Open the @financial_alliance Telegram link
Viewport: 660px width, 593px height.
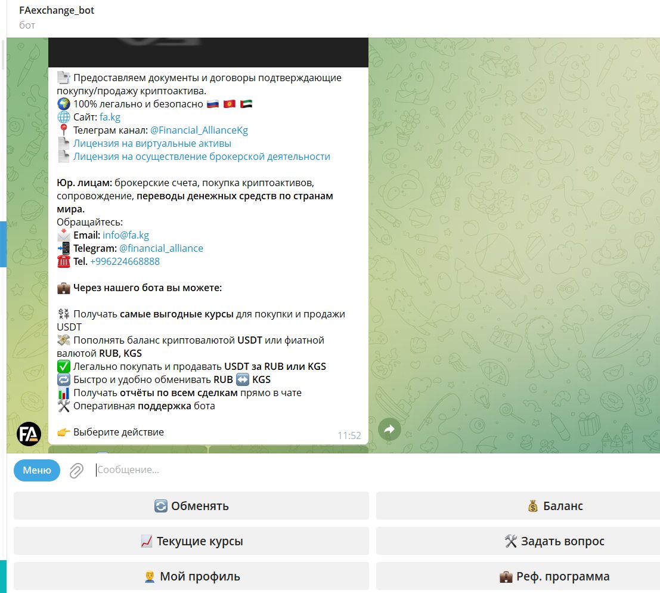pyautogui.click(x=161, y=248)
